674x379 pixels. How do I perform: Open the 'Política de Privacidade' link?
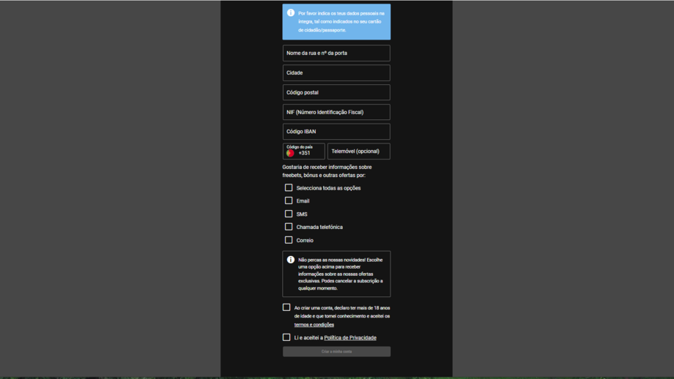350,338
